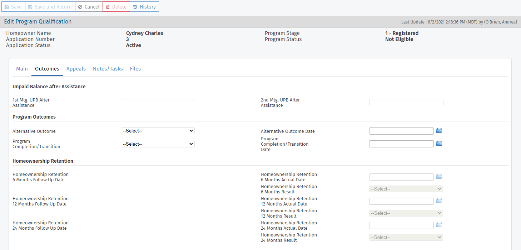The width and height of the screenshot is (521, 250).
Task: Open calendar for 12 Months Actual Date
Action: click(439, 201)
